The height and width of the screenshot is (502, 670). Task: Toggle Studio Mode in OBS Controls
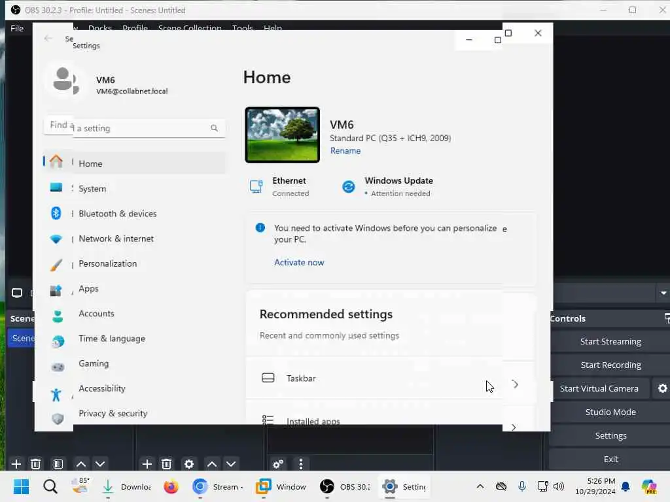point(610,412)
